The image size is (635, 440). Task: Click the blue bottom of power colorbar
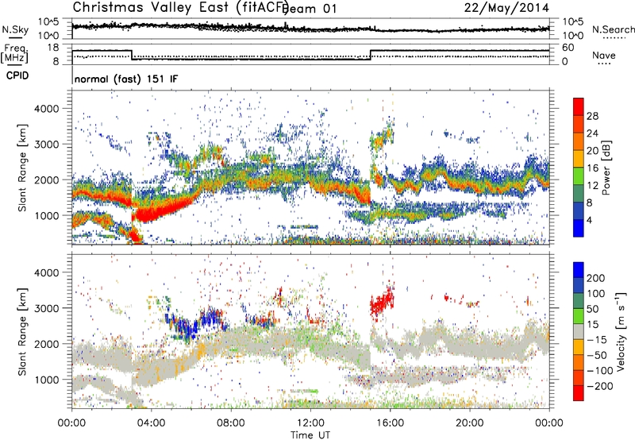[579, 228]
